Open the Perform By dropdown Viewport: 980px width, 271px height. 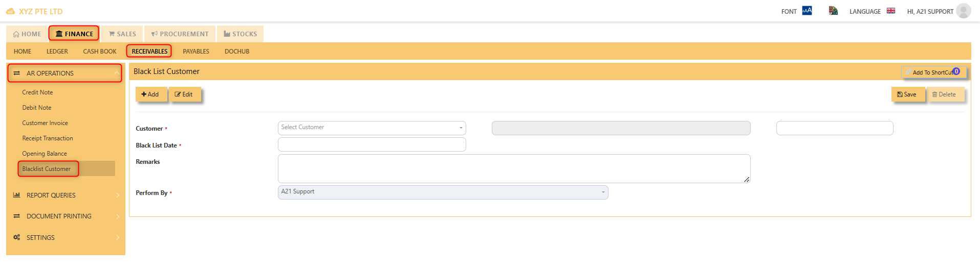[443, 192]
